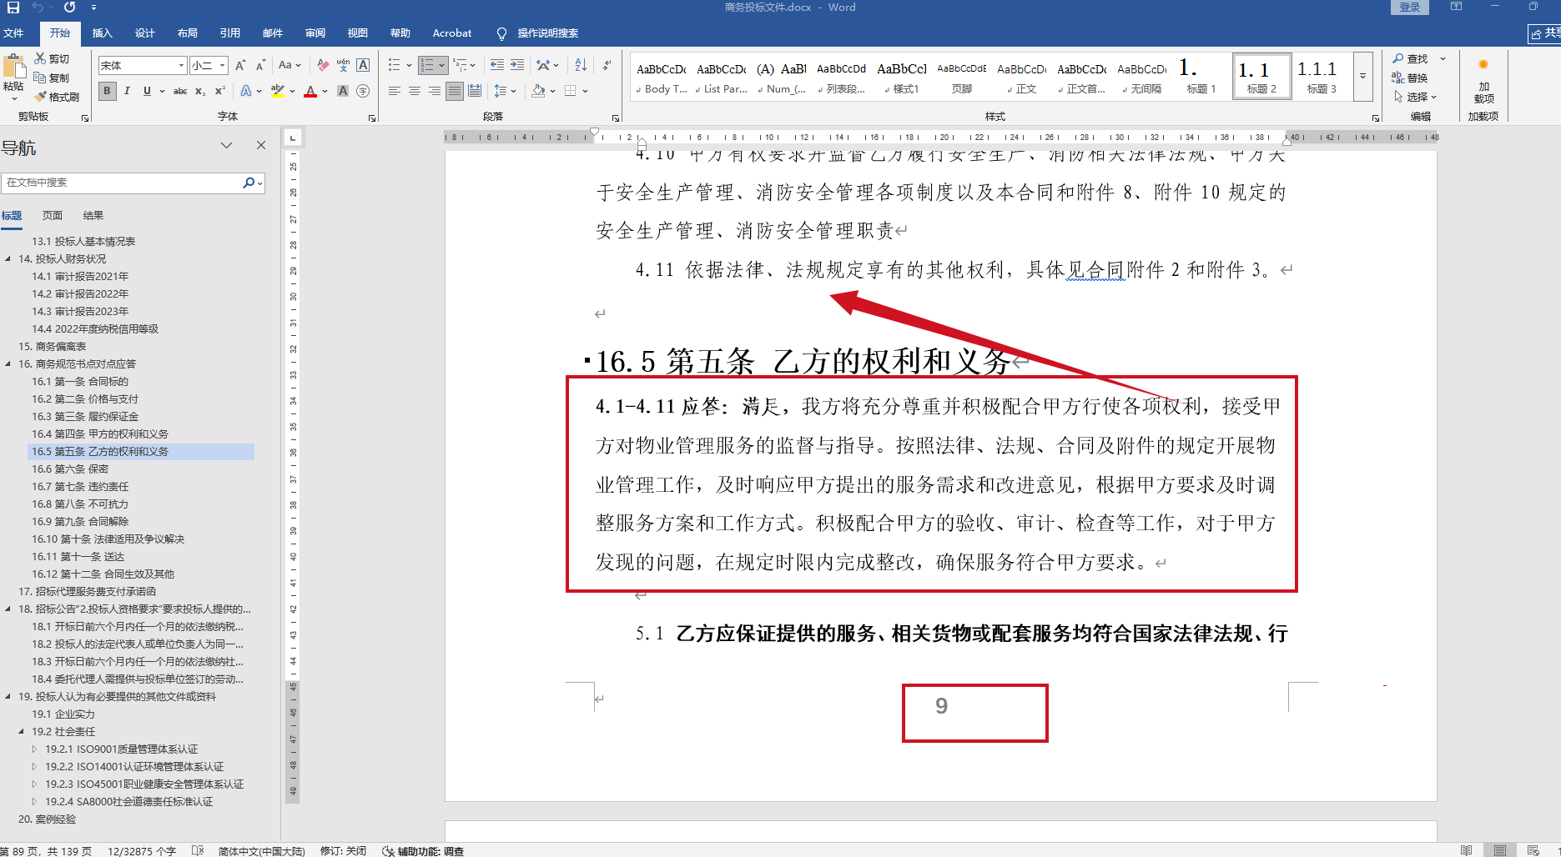Collapse the 14. 投标人财务状况 heading
The width and height of the screenshot is (1561, 857).
click(8, 259)
